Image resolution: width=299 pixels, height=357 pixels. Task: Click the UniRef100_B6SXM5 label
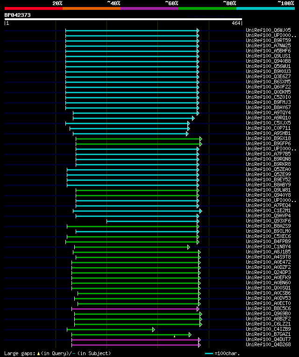point(268,82)
